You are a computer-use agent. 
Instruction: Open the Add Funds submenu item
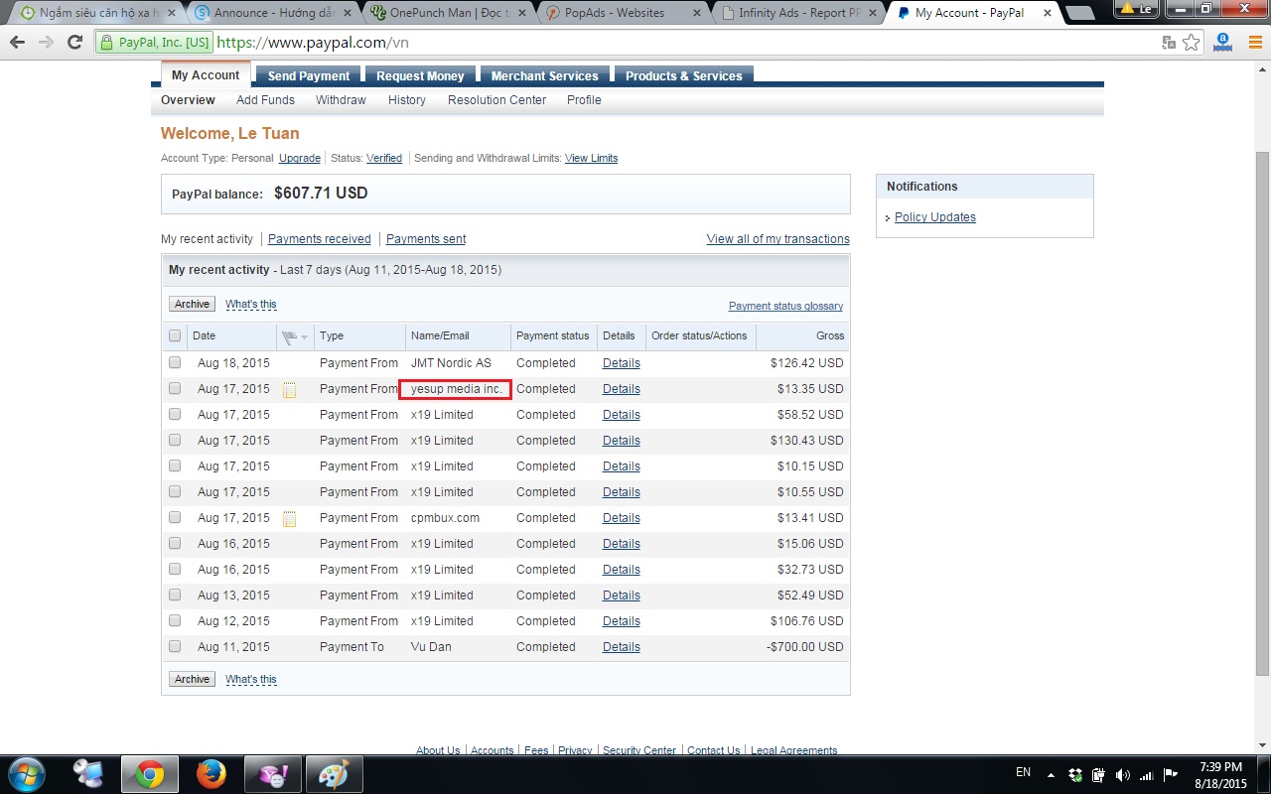(x=265, y=100)
